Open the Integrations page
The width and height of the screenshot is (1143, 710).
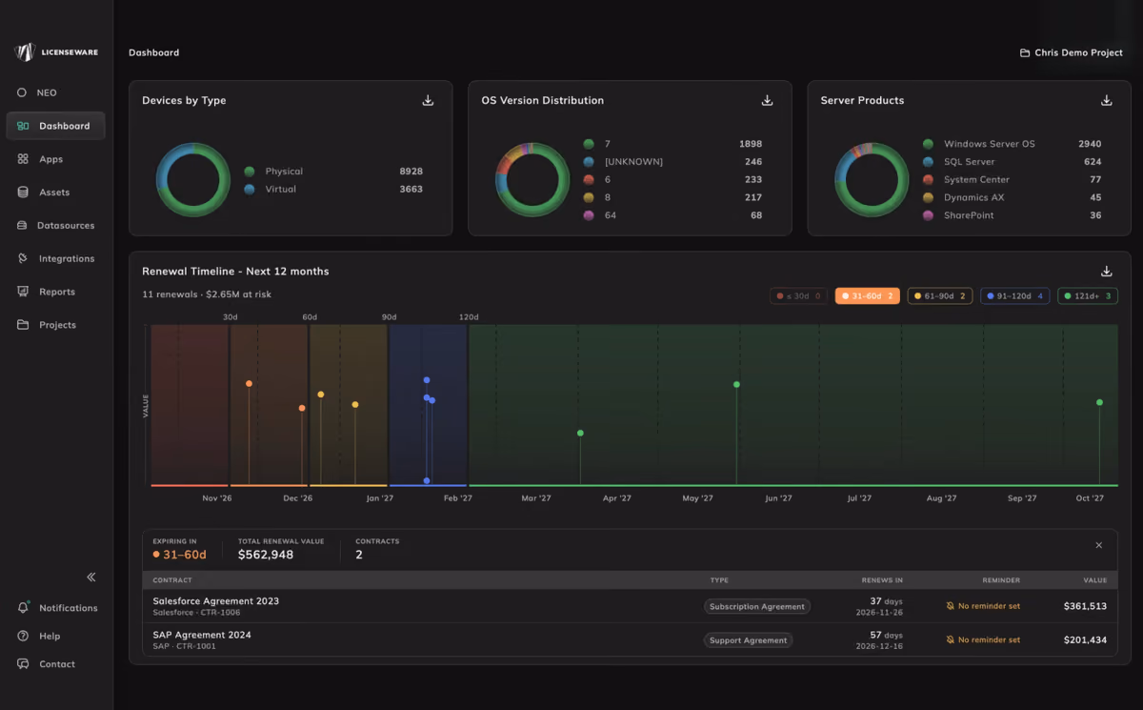coord(55,258)
